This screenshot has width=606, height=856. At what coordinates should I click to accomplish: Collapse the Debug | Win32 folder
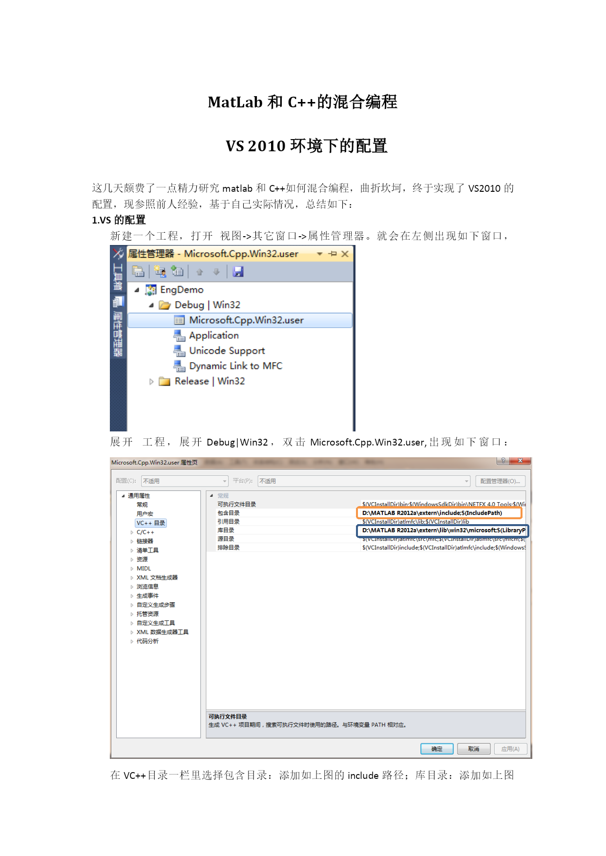[x=151, y=305]
